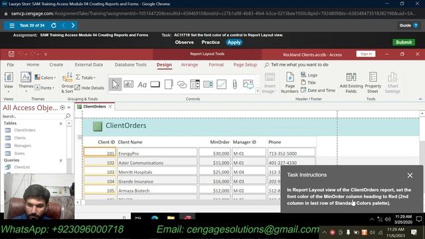Open the Totals dropdown
This screenshot has width=425, height=239.
[86, 78]
